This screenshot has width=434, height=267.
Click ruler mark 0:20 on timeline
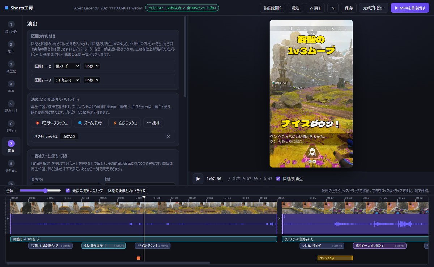click(384, 198)
